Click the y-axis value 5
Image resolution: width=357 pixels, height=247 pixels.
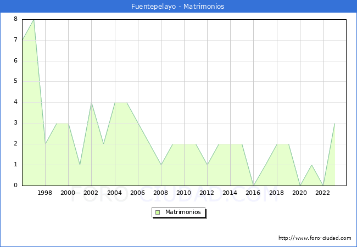pyautogui.click(x=15, y=81)
